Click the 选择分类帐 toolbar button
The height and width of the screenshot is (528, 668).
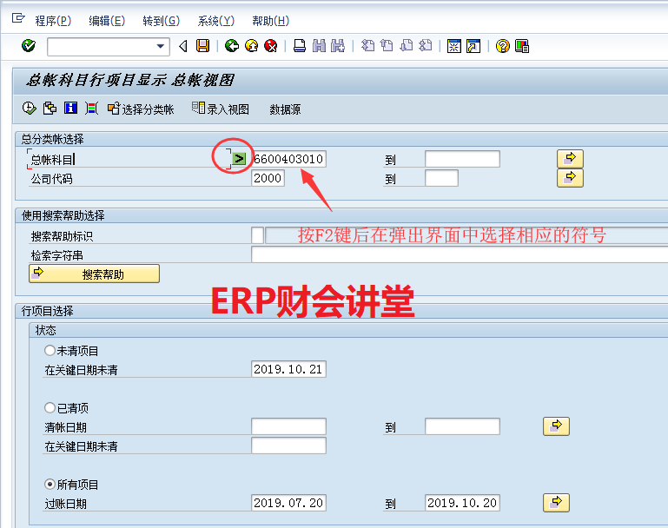141,109
